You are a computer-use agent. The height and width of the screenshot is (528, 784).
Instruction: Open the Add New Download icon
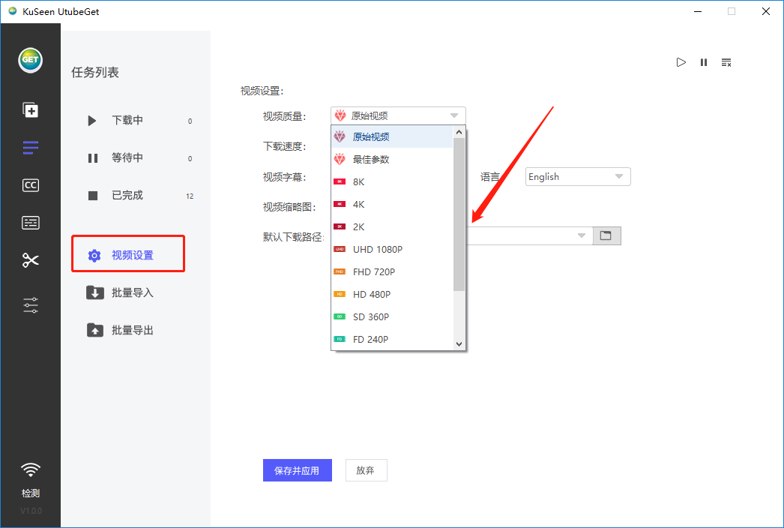(30, 109)
